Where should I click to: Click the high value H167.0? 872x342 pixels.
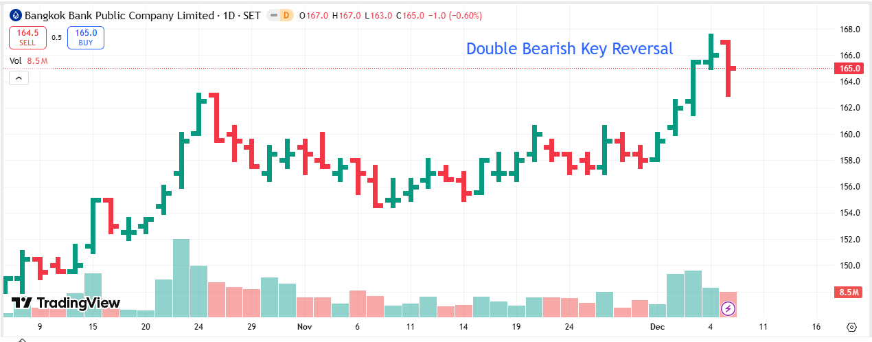(347, 15)
